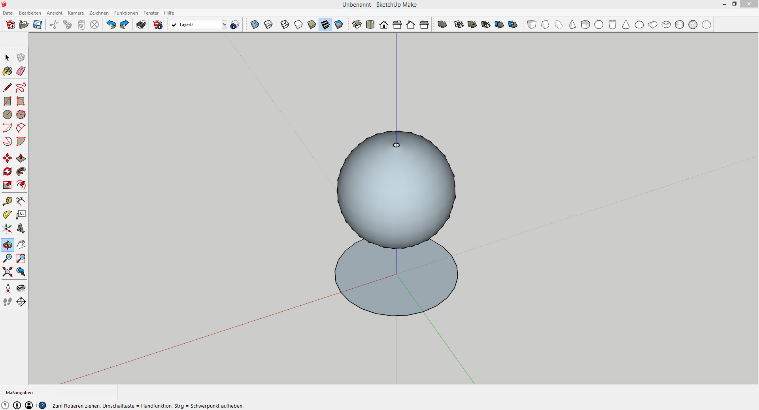Click the help question mark in status bar

point(42,405)
